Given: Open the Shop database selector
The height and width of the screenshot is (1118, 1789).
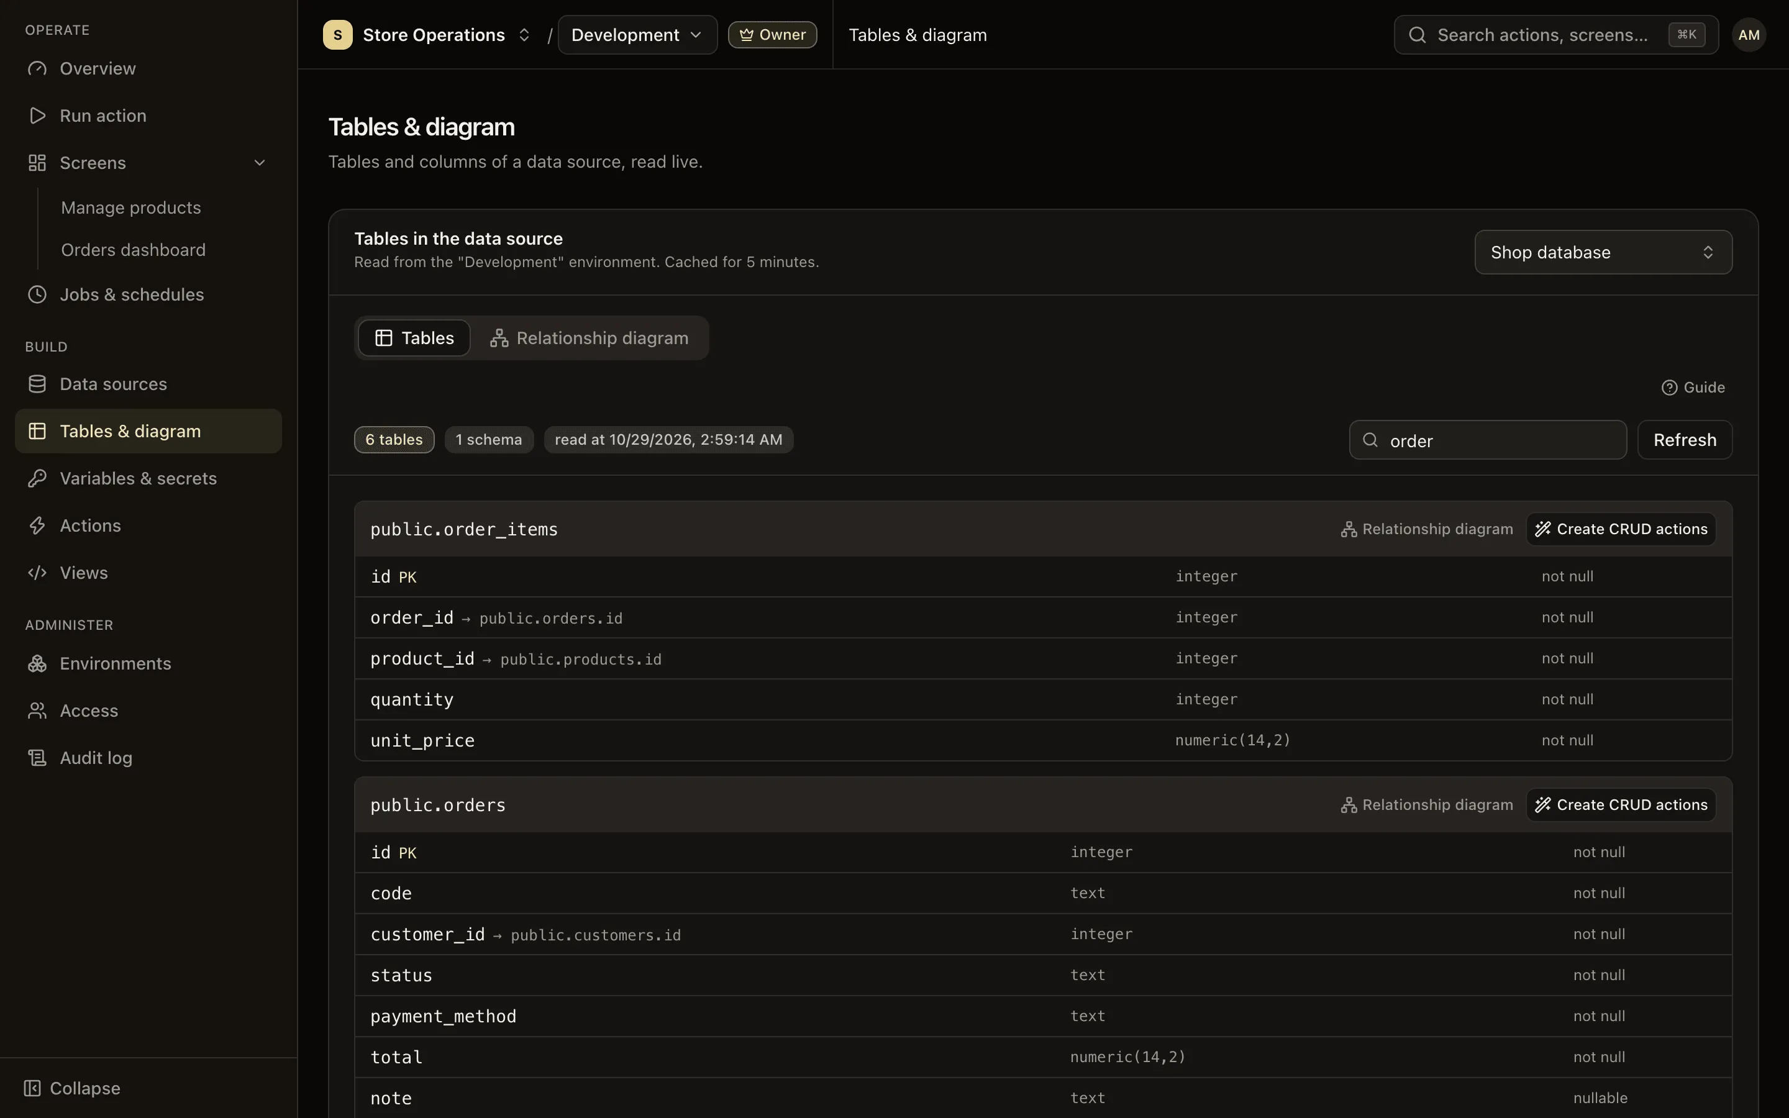Looking at the screenshot, I should tap(1603, 252).
